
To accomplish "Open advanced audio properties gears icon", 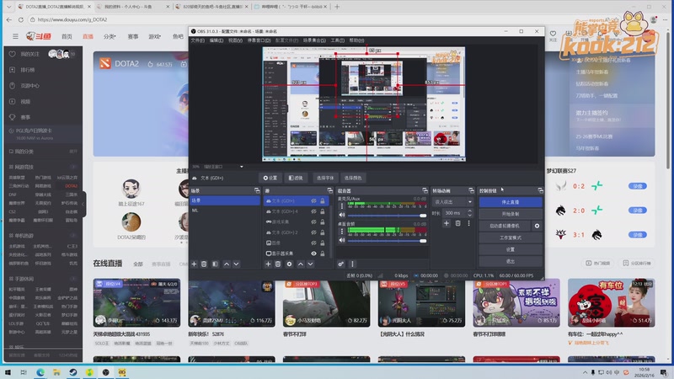I will coord(341,264).
